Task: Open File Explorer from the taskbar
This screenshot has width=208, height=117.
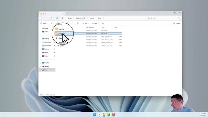Action: click(104, 114)
